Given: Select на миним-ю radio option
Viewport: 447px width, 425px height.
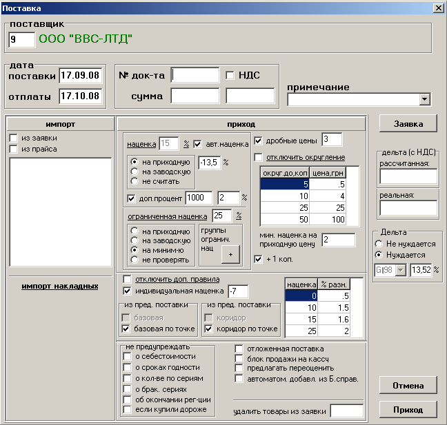Looking at the screenshot, I should (135, 250).
